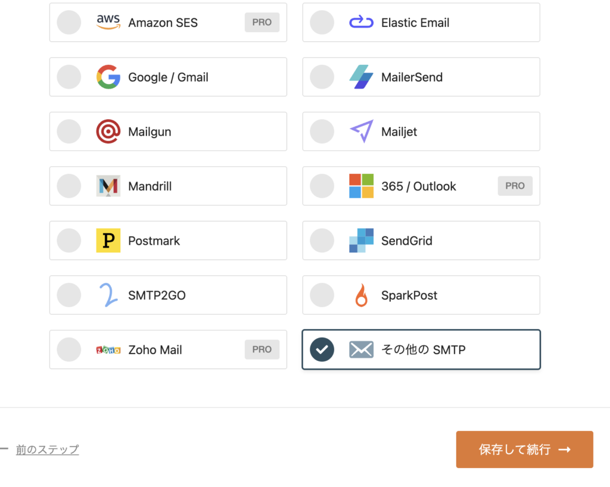Click the Amazon SES aws logo

(x=108, y=22)
